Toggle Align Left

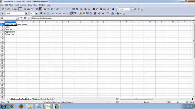53,13
